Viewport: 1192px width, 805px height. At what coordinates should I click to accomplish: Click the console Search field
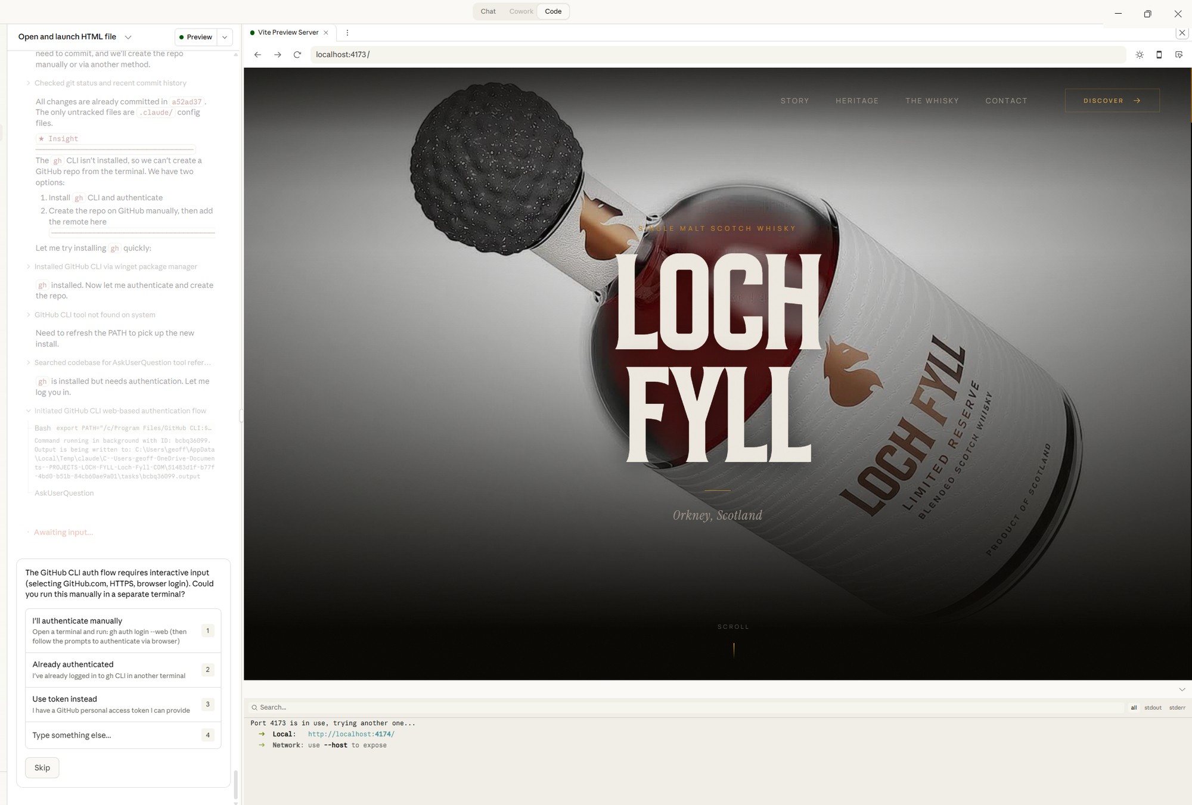(x=685, y=707)
